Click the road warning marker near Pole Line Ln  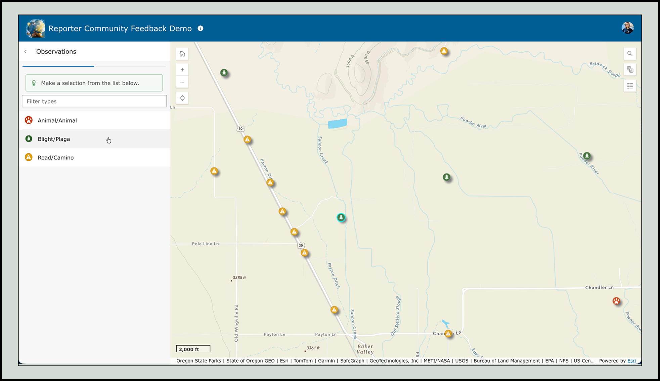[304, 253]
